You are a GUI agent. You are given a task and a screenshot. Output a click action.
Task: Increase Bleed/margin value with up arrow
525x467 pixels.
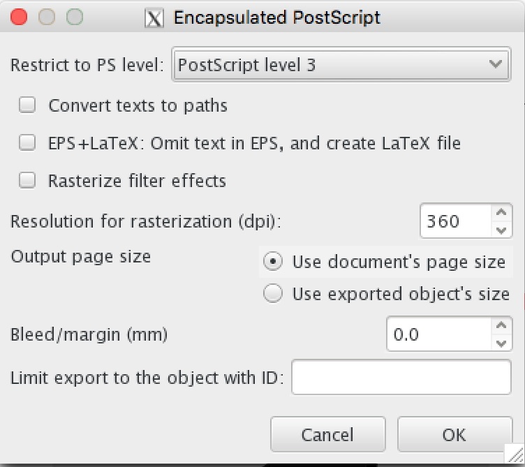click(501, 327)
